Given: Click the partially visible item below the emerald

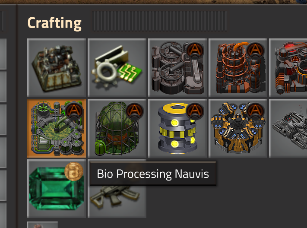Looking at the screenshot, I should tap(43, 225).
